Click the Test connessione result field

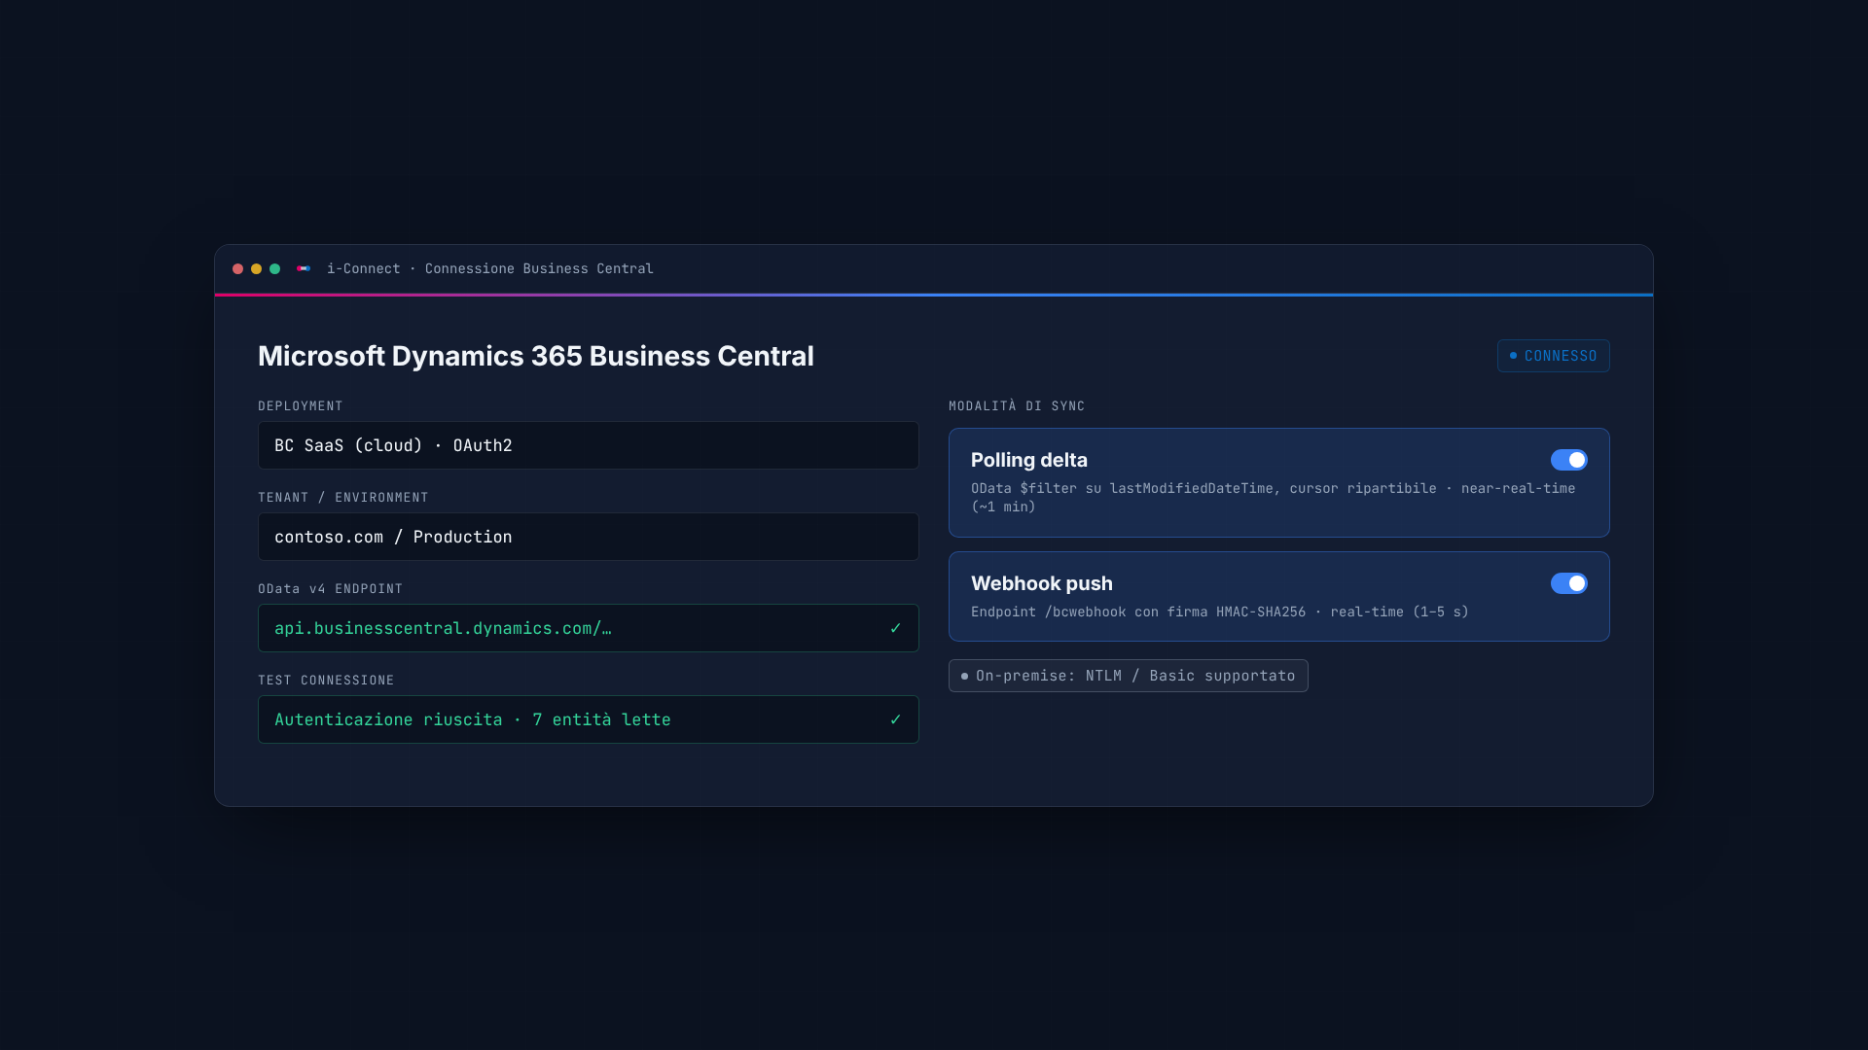pos(588,719)
